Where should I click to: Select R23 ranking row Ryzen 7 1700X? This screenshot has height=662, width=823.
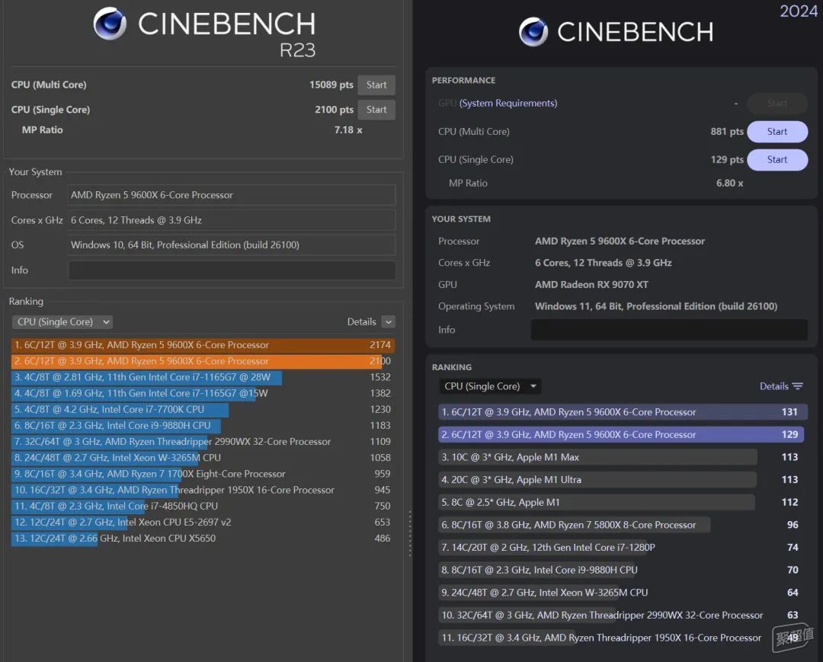(203, 474)
